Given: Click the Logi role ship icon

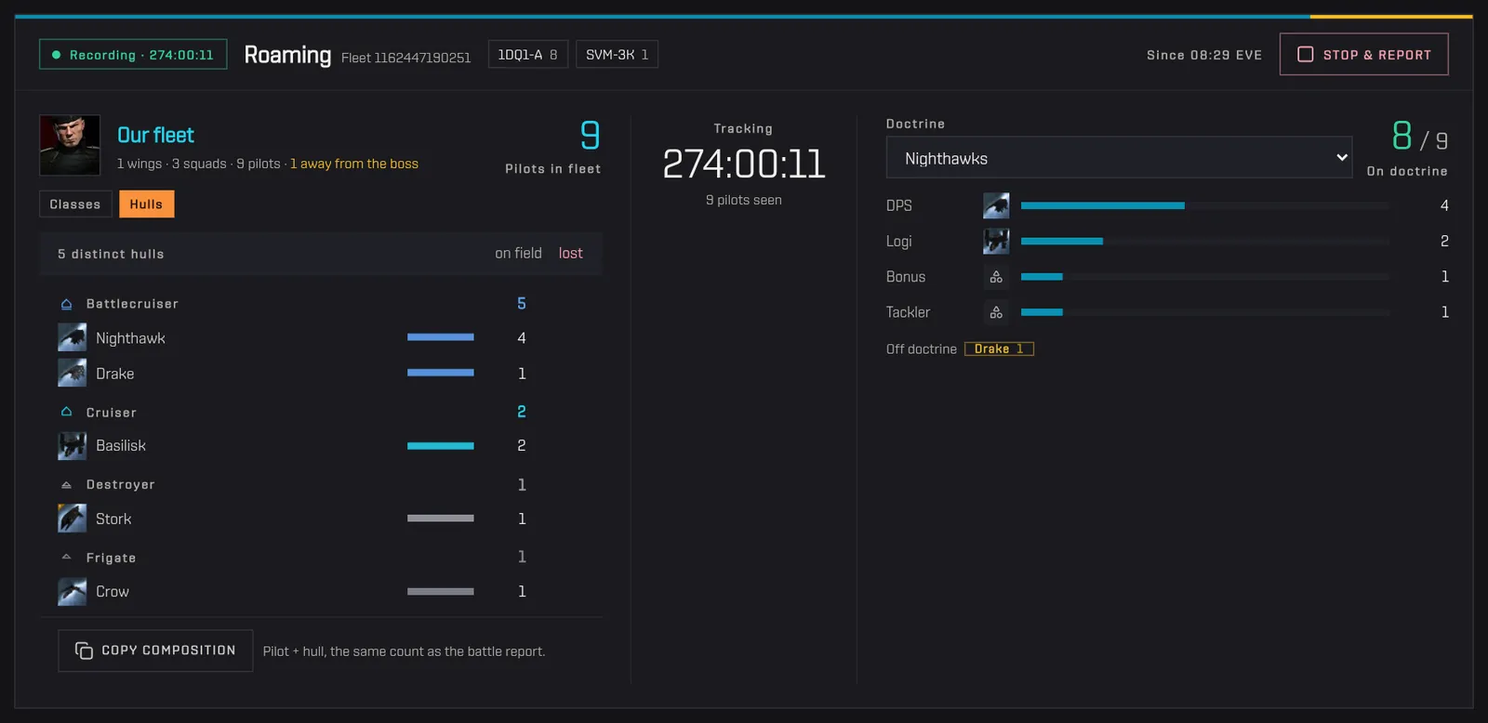Looking at the screenshot, I should pos(996,241).
